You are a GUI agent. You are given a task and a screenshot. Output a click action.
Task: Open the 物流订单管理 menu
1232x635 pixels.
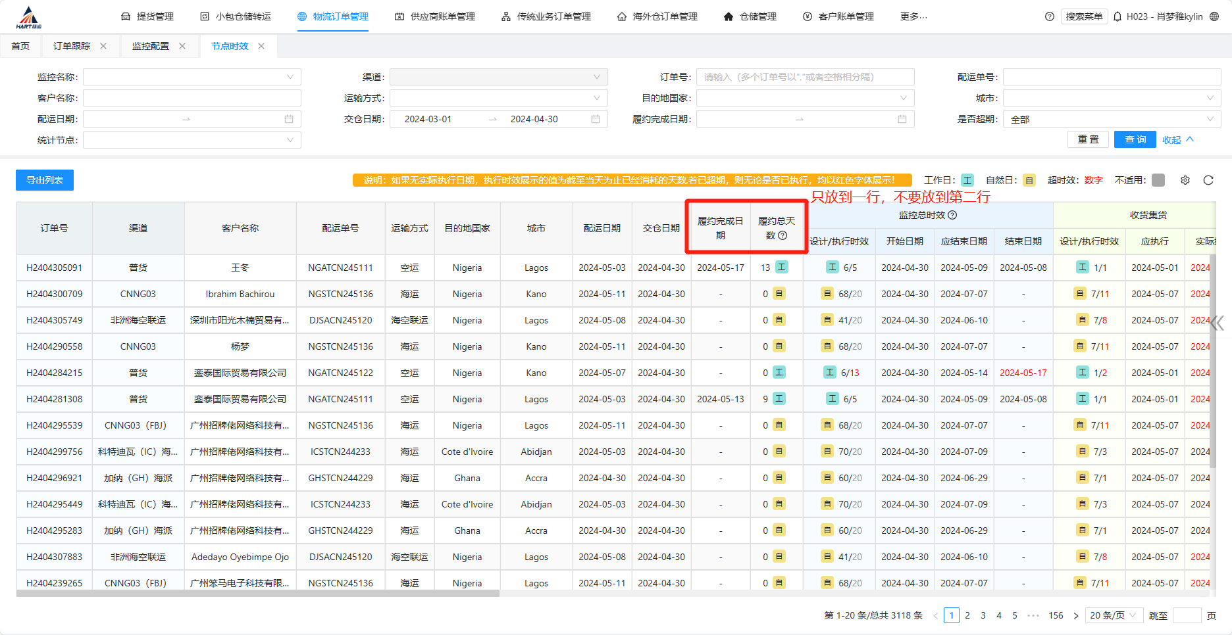tap(333, 16)
